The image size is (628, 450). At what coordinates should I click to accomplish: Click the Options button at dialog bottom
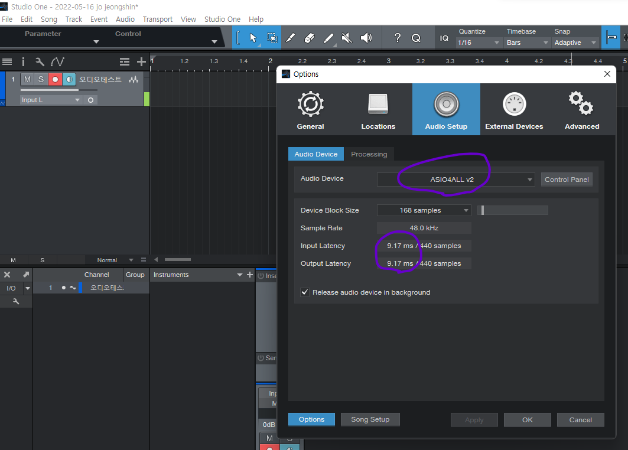pyautogui.click(x=311, y=419)
